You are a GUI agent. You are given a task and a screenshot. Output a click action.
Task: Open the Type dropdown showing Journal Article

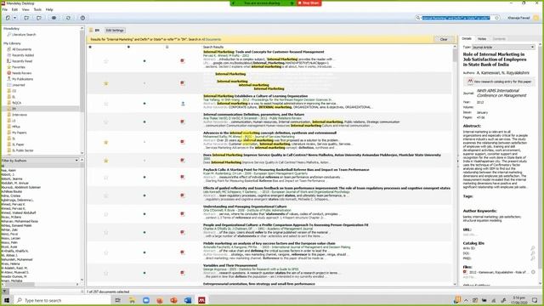pos(503,48)
